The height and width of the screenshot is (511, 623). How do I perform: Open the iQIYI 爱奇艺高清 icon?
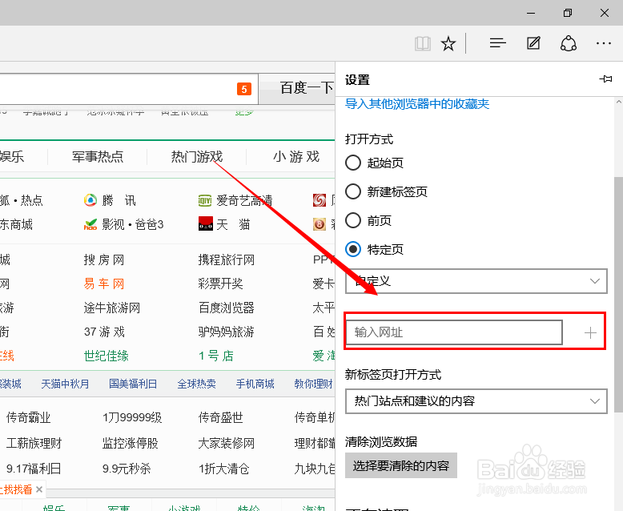(205, 200)
